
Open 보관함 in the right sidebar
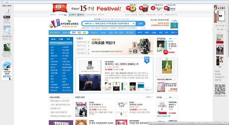tap(217, 72)
